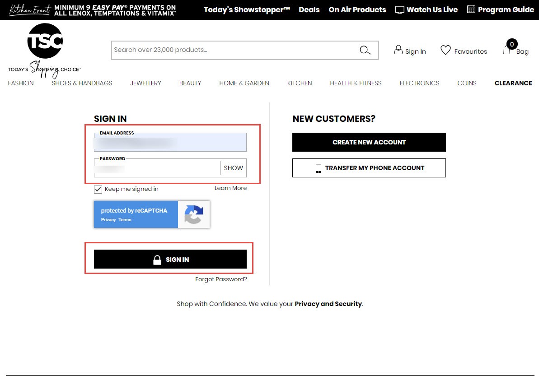Open the Clearance category
The width and height of the screenshot is (539, 376).
point(513,83)
